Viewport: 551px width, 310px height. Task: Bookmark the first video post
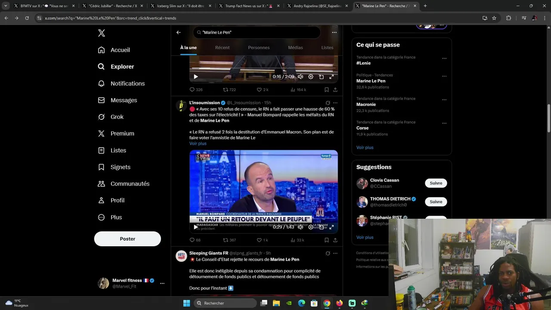(327, 90)
